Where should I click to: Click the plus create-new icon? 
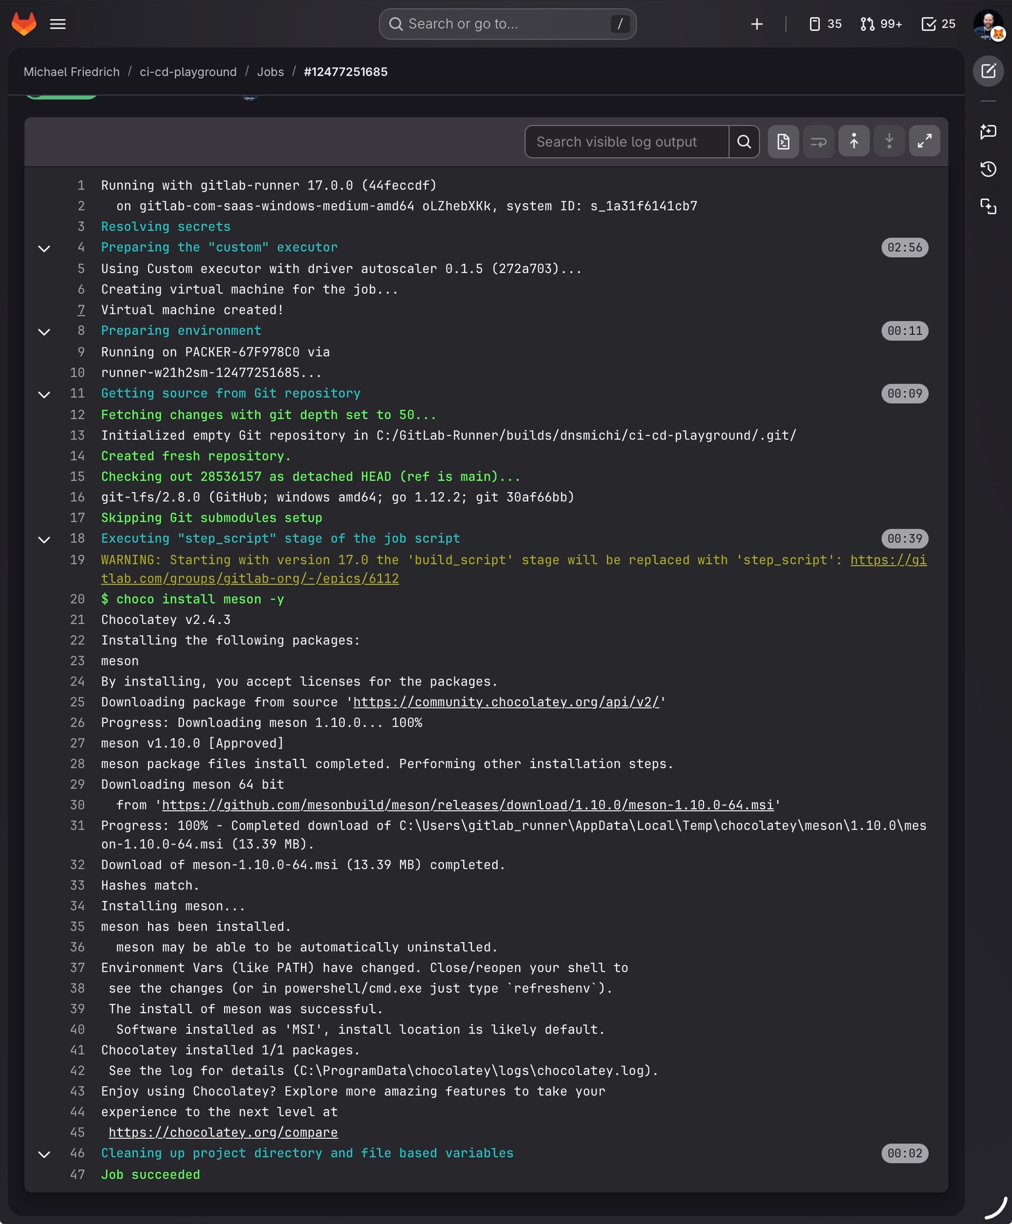coord(757,24)
